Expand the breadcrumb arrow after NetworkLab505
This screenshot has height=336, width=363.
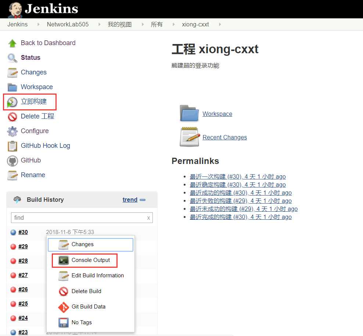pyautogui.click(x=99, y=24)
